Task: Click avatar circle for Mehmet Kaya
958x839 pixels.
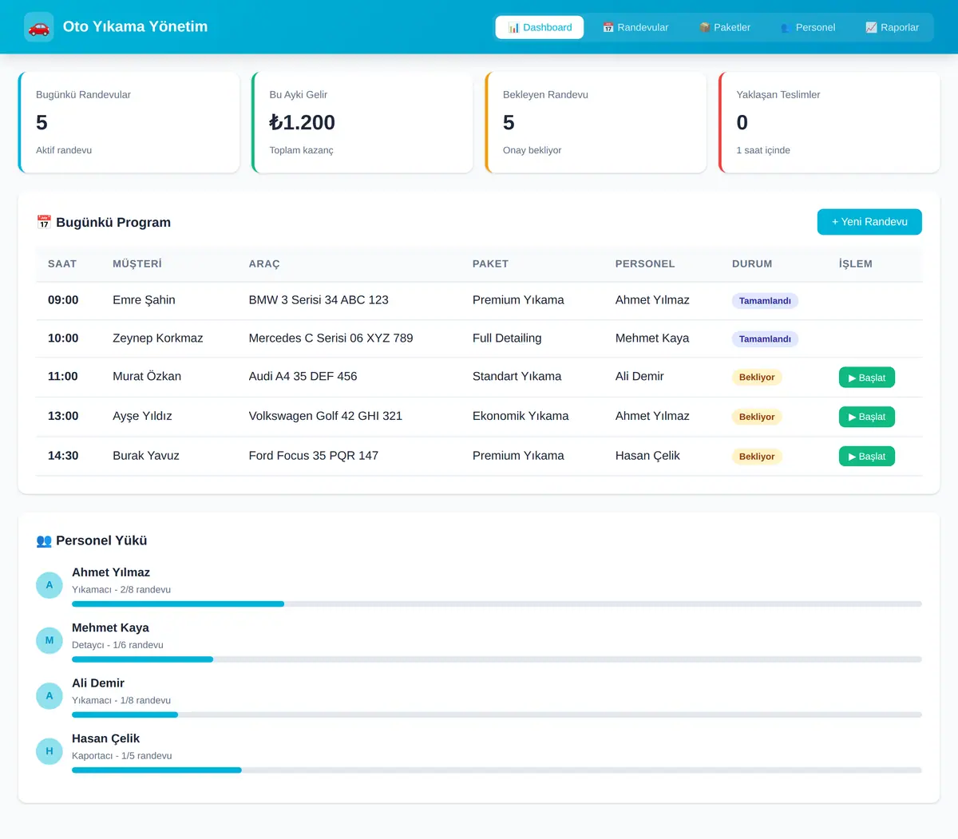Action: [49, 640]
